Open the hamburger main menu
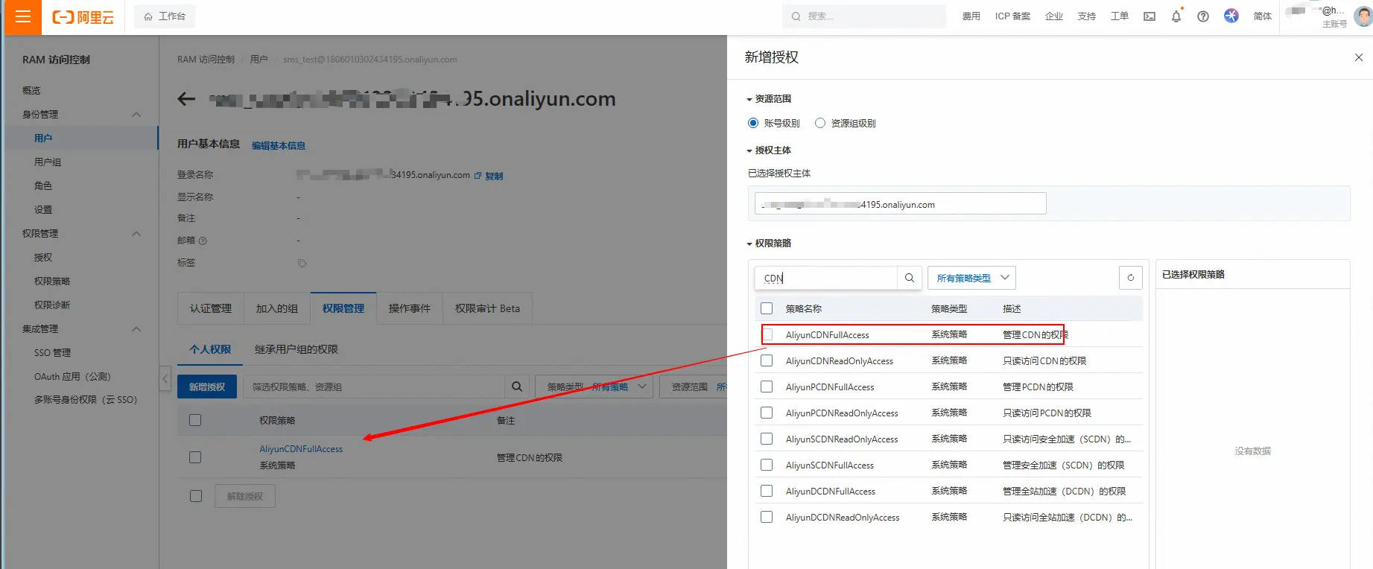 (x=23, y=16)
